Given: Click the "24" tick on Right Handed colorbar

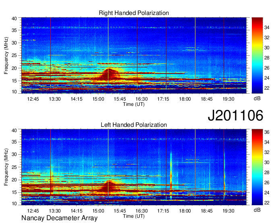Looking at the screenshot, I should click(267, 78).
